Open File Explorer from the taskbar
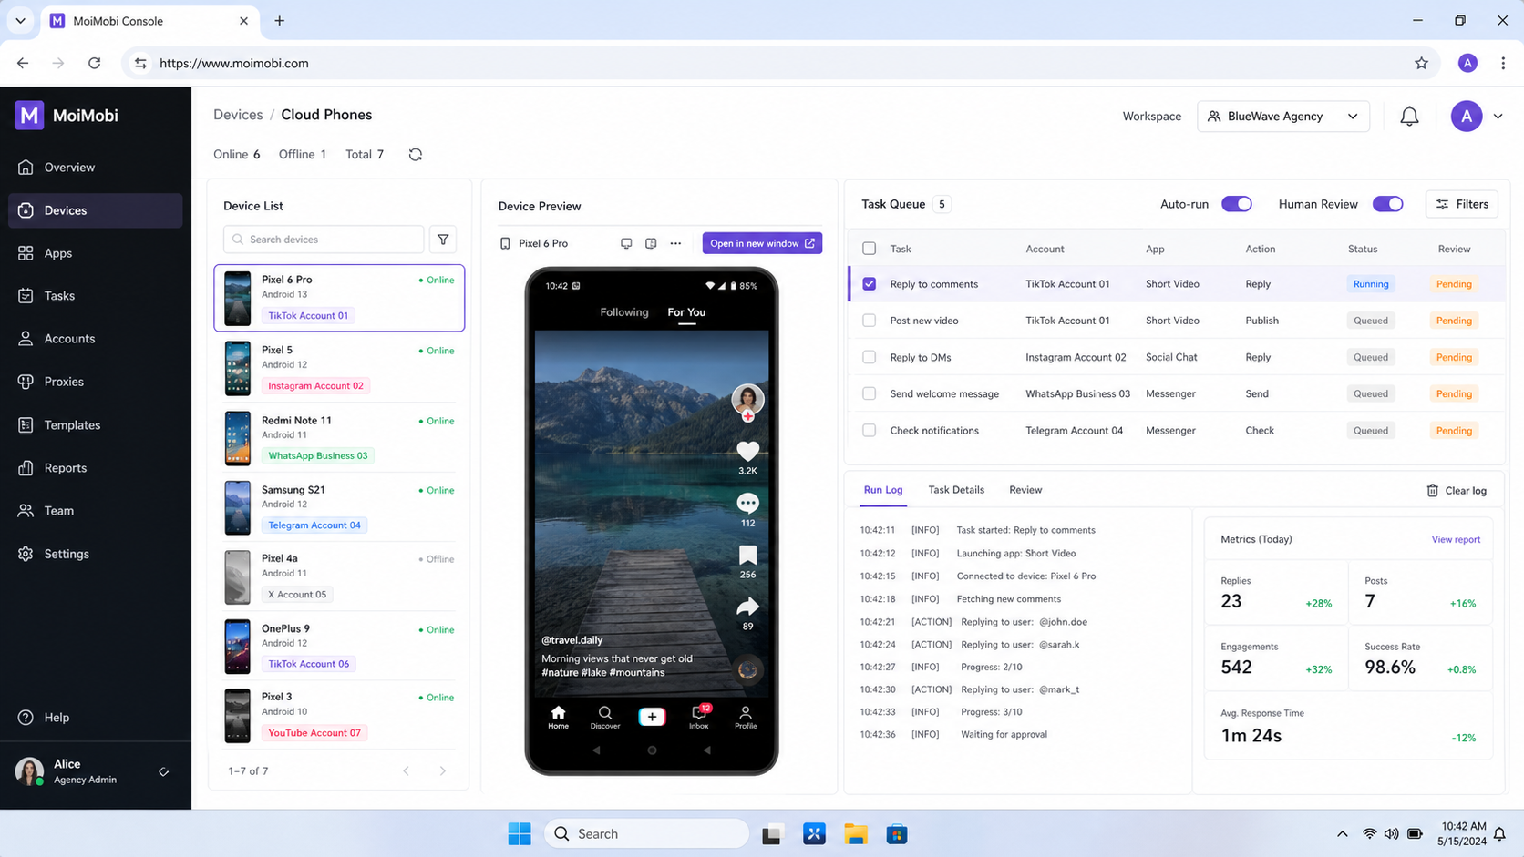Screen dimensions: 1524x857 (855, 834)
